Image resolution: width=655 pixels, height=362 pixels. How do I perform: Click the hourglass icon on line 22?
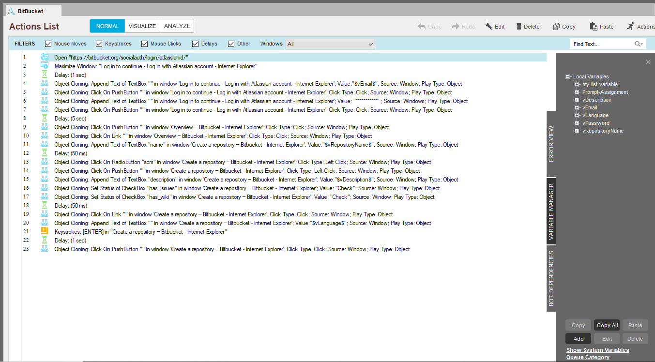click(45, 240)
